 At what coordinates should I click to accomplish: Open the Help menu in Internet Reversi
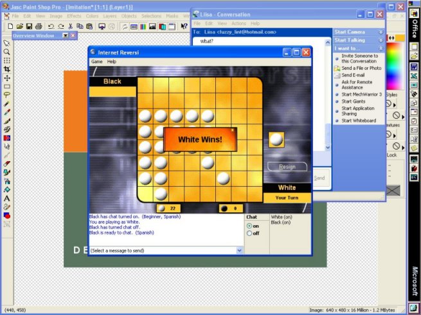[x=112, y=62]
